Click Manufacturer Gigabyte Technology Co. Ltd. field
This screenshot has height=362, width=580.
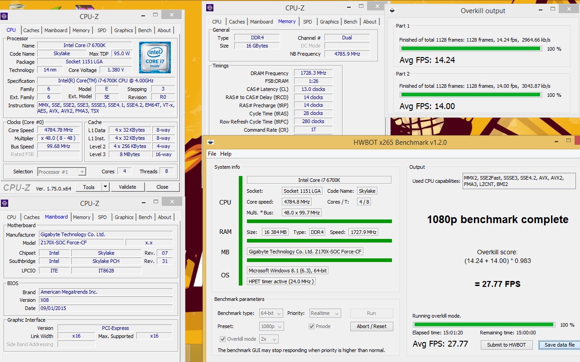[106, 235]
